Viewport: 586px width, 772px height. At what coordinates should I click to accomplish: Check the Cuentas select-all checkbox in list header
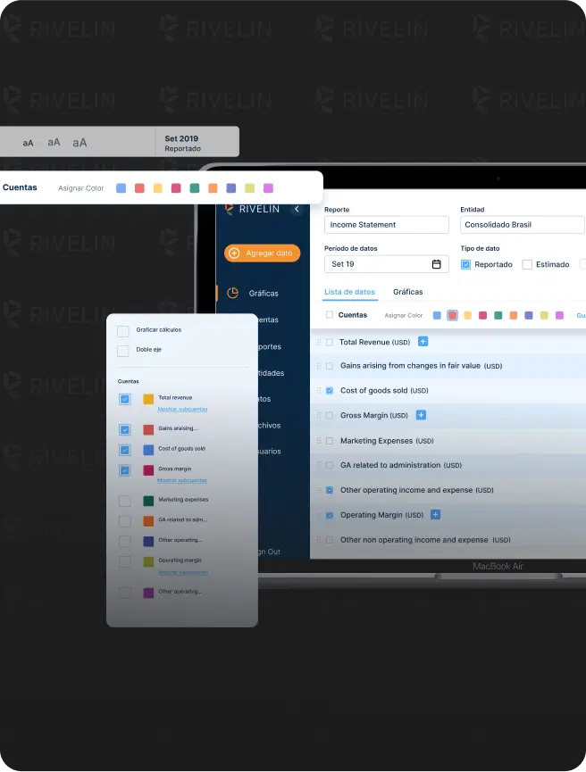tap(330, 315)
